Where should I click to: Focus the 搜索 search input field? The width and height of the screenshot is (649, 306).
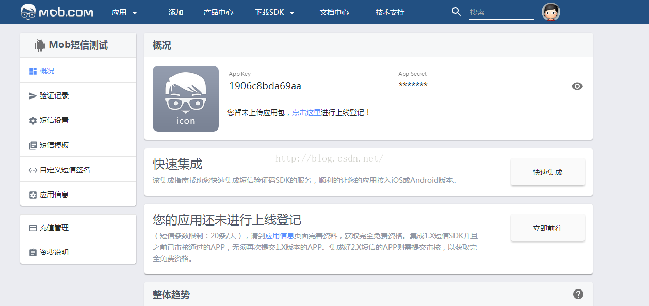(501, 12)
